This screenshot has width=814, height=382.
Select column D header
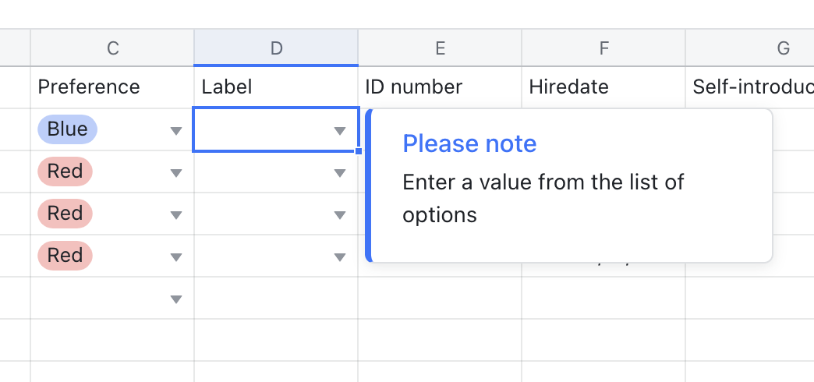[x=276, y=48]
